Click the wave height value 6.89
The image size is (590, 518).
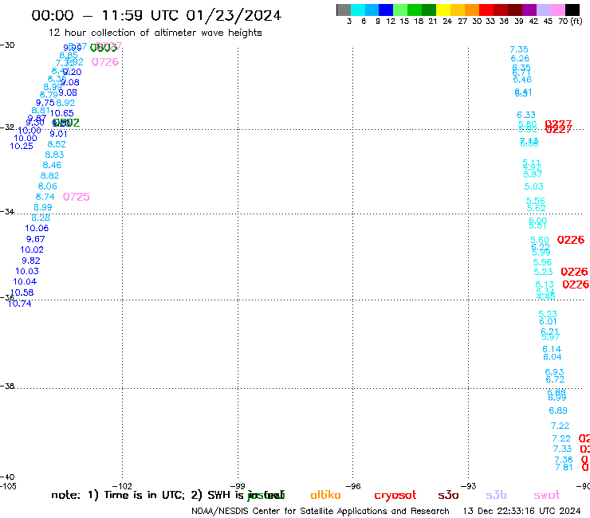[x=558, y=410]
